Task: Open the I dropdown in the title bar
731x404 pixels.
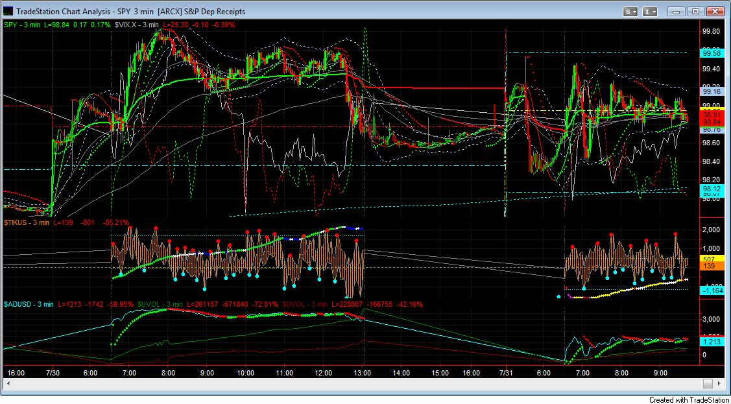Action: point(651,11)
